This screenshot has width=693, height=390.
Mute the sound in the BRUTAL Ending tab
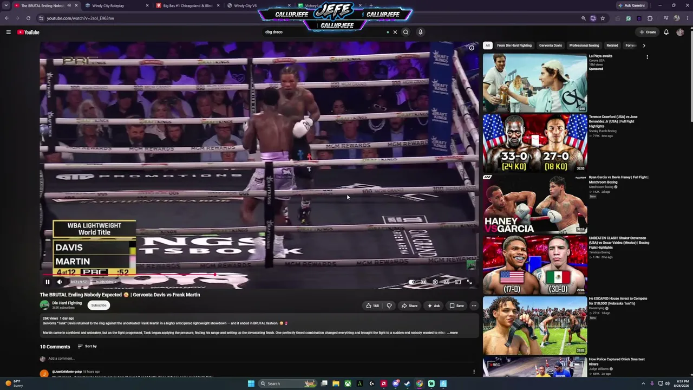coord(69,5)
